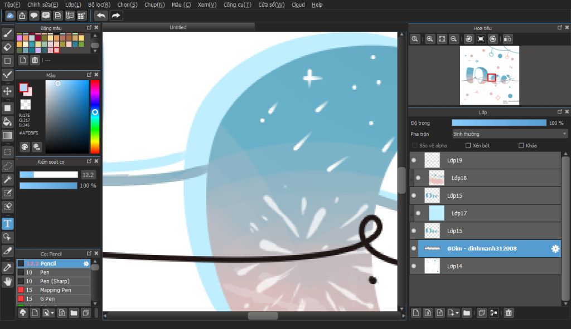Hide the @Dim - dinhmanh312008 layer
Image resolution: width=571 pixels, height=329 pixels.
(414, 249)
